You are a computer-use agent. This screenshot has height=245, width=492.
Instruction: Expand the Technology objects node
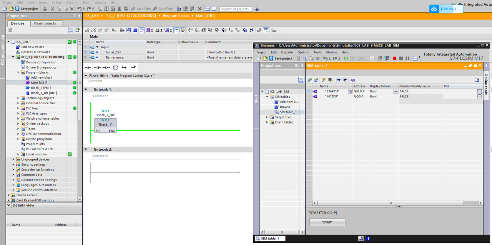pyautogui.click(x=18, y=98)
